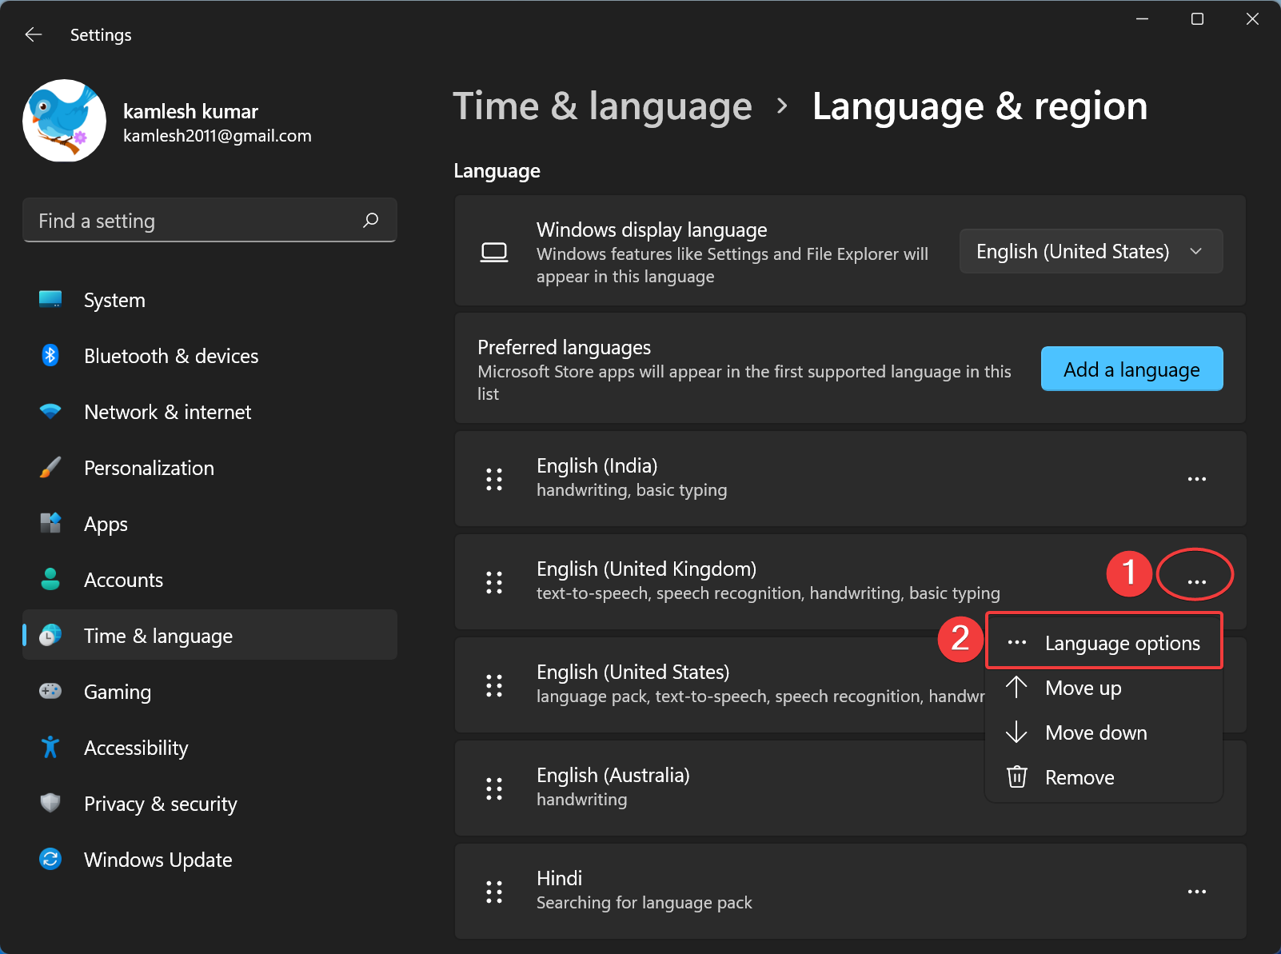Open Network & internet category
Screen dimensions: 1281x954
pyautogui.click(x=210, y=412)
